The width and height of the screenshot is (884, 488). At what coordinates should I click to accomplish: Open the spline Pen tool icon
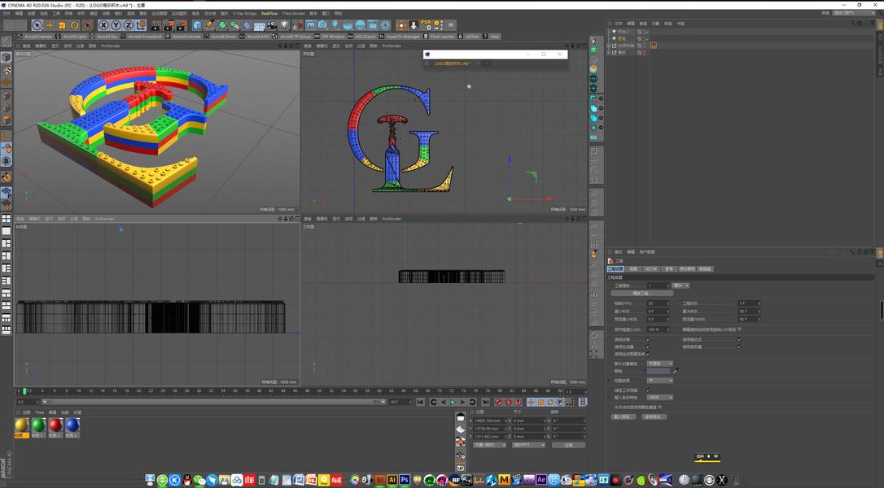(x=209, y=24)
